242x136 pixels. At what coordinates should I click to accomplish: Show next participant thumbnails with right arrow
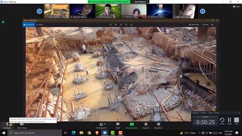(x=203, y=11)
